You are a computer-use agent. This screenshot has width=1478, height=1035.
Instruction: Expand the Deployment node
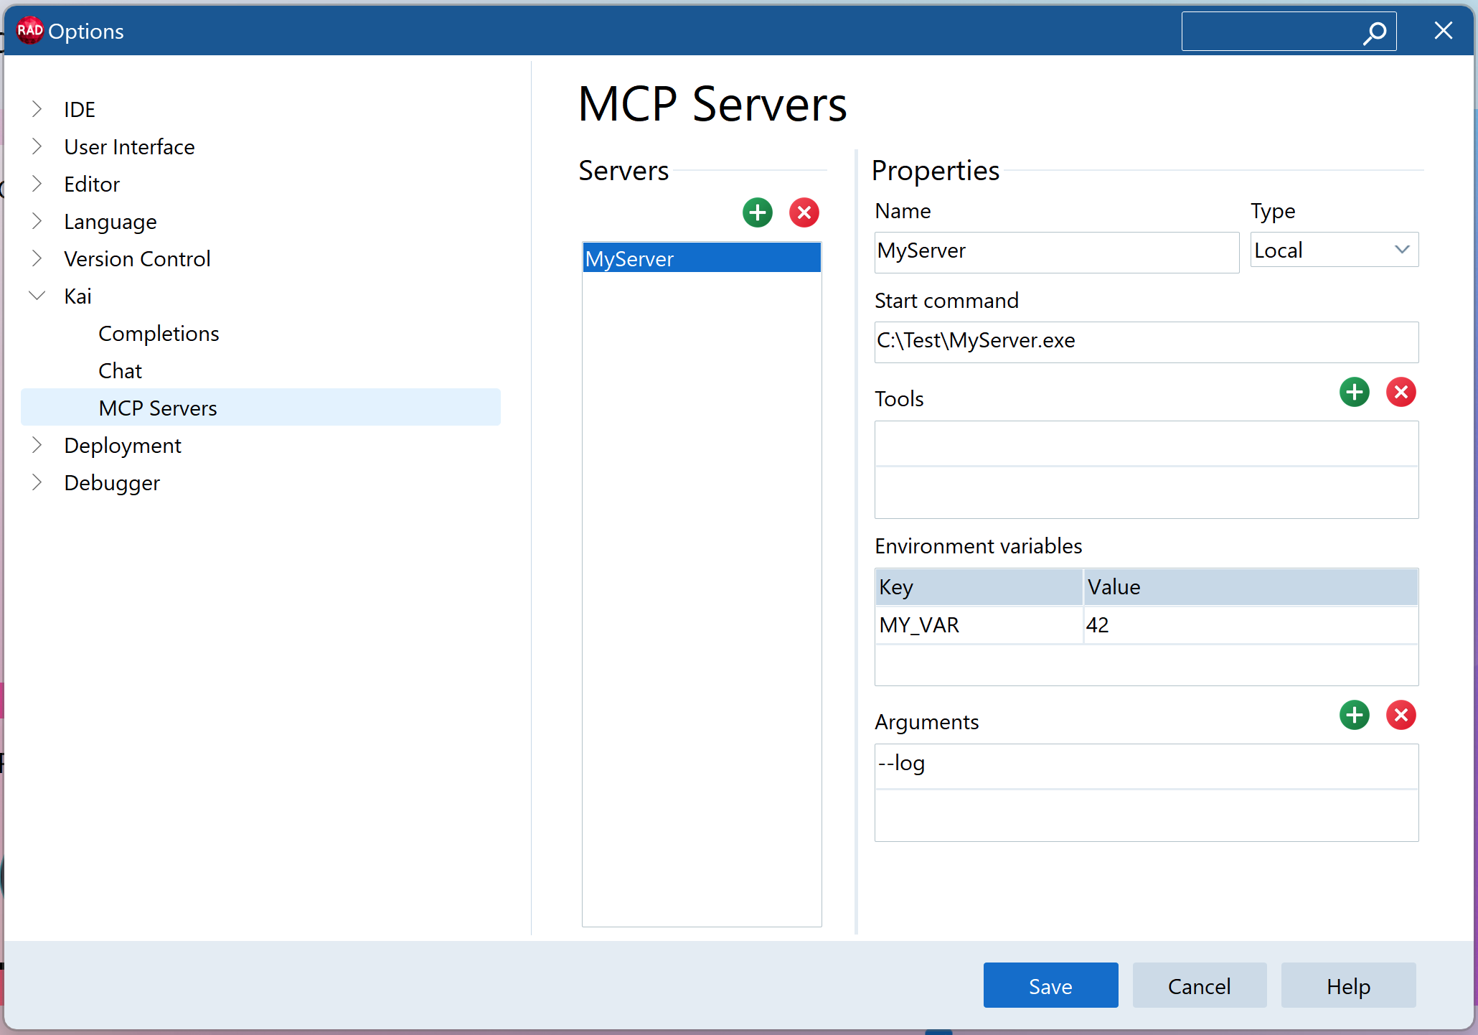tap(37, 445)
